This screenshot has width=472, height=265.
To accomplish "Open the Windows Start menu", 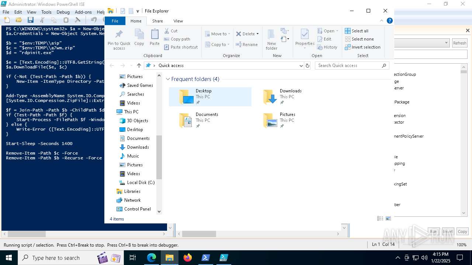I will coord(9,258).
